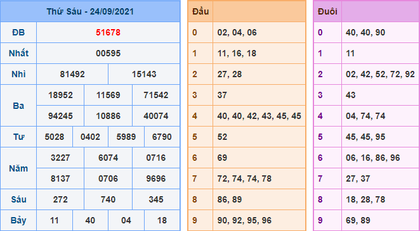Select third prize number 11569

[108, 95]
